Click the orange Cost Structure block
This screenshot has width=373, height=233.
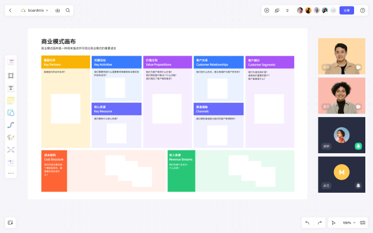(54, 171)
